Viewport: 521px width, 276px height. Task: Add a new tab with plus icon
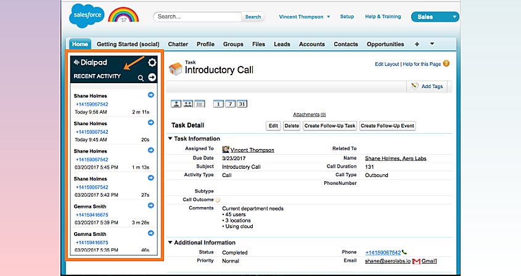click(x=417, y=44)
